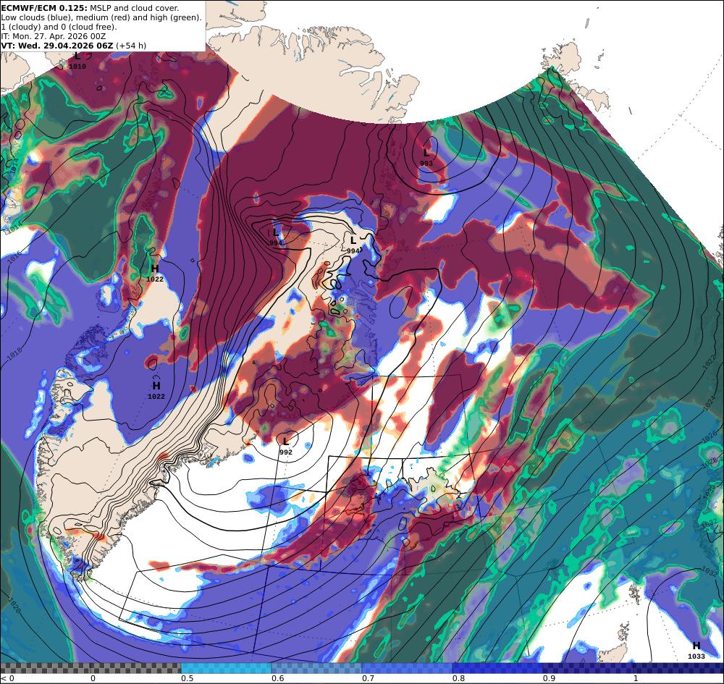724x684 pixels.
Task: Click the 'Low clouds (blue), medium (red)' legend line
Action: (x=101, y=17)
